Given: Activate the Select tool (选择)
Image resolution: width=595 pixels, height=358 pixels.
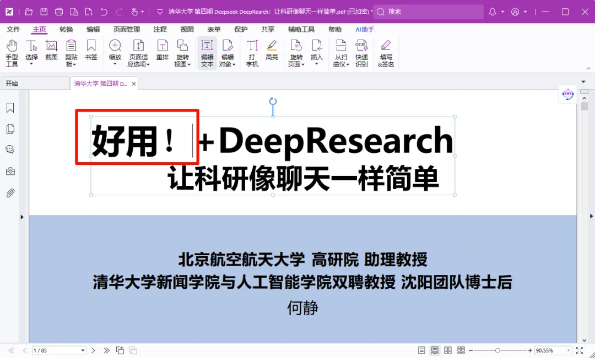Looking at the screenshot, I should click(31, 53).
